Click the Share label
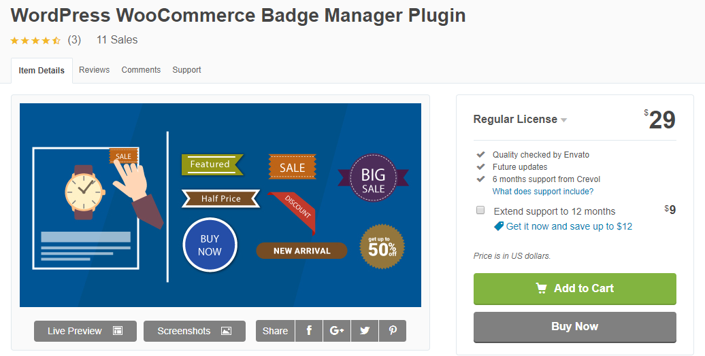The height and width of the screenshot is (356, 705). tap(275, 331)
